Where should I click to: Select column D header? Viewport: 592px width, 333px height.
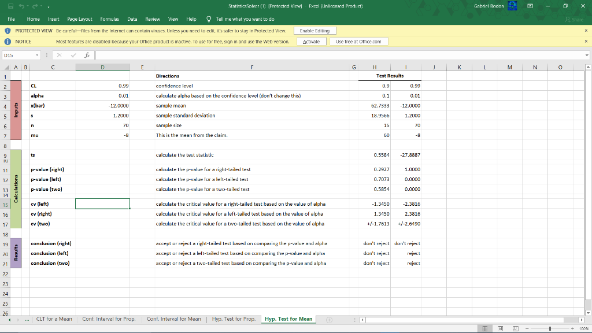pyautogui.click(x=102, y=67)
